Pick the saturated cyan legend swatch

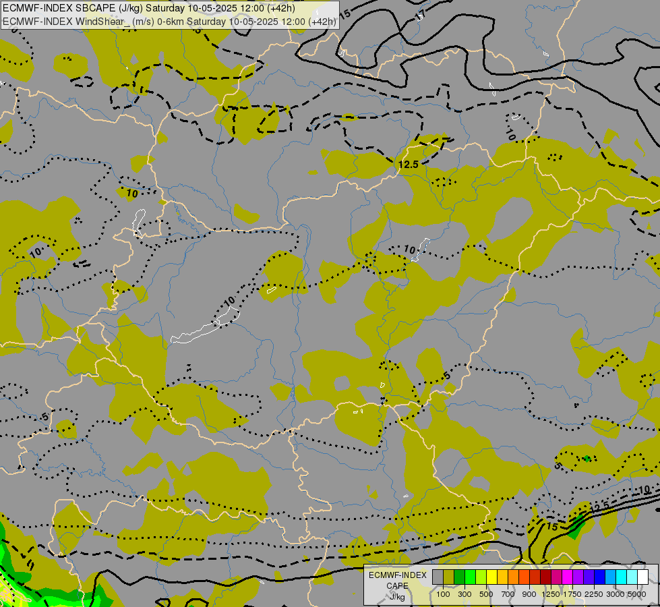pyautogui.click(x=622, y=577)
